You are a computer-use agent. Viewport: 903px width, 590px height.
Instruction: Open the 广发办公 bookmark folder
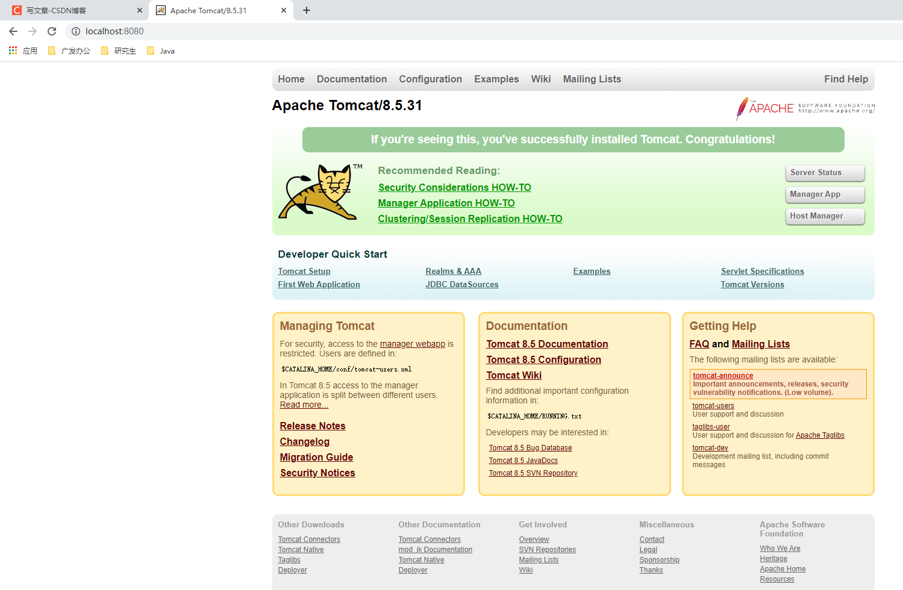pos(69,51)
